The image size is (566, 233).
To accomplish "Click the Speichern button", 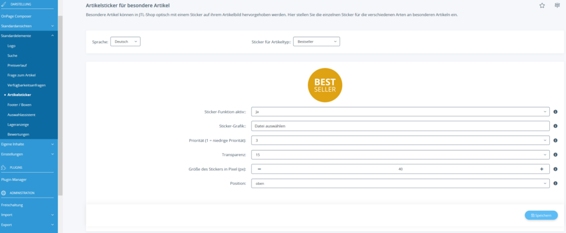I will 541,215.
